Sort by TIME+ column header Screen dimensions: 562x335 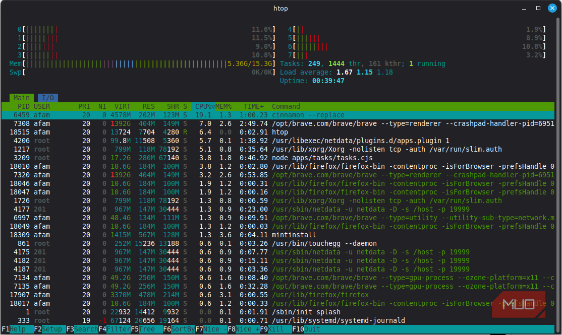[x=254, y=106]
